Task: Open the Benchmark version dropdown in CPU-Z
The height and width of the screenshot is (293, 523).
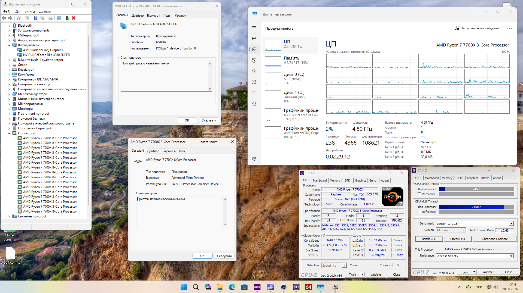Action: [511, 224]
